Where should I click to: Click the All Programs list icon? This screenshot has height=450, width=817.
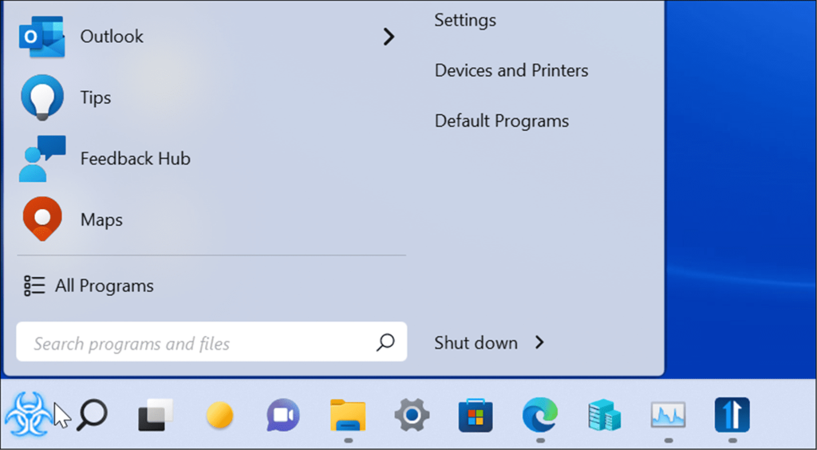click(x=34, y=286)
